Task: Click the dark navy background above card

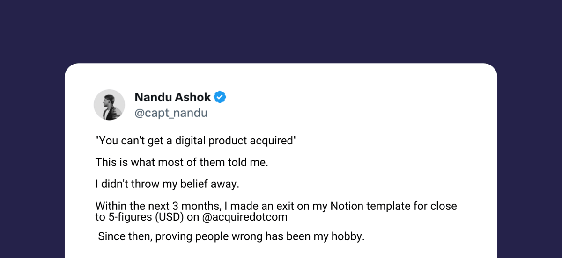Action: (x=281, y=30)
